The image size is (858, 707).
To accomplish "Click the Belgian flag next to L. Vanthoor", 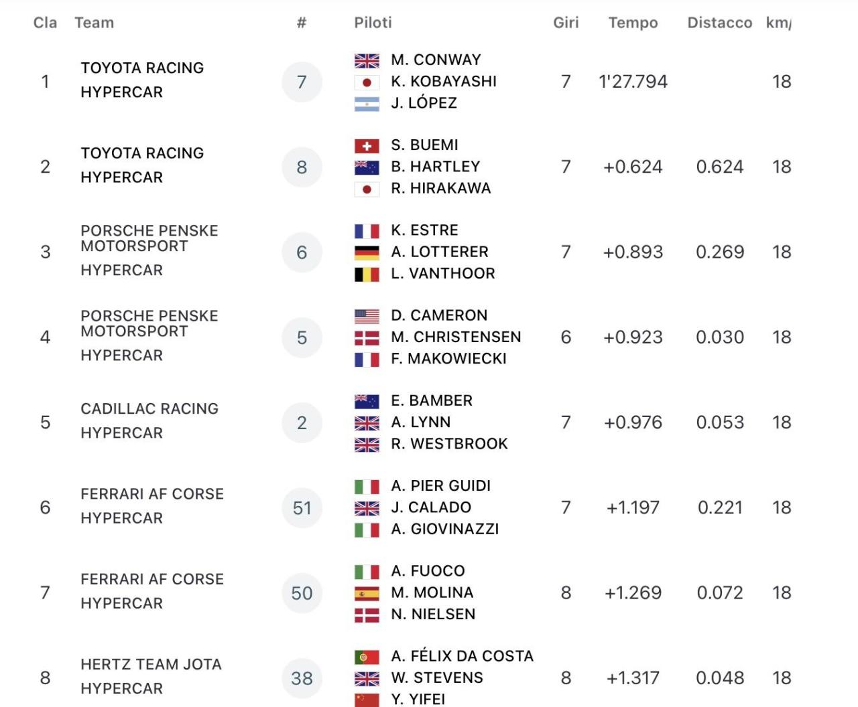I will [367, 274].
